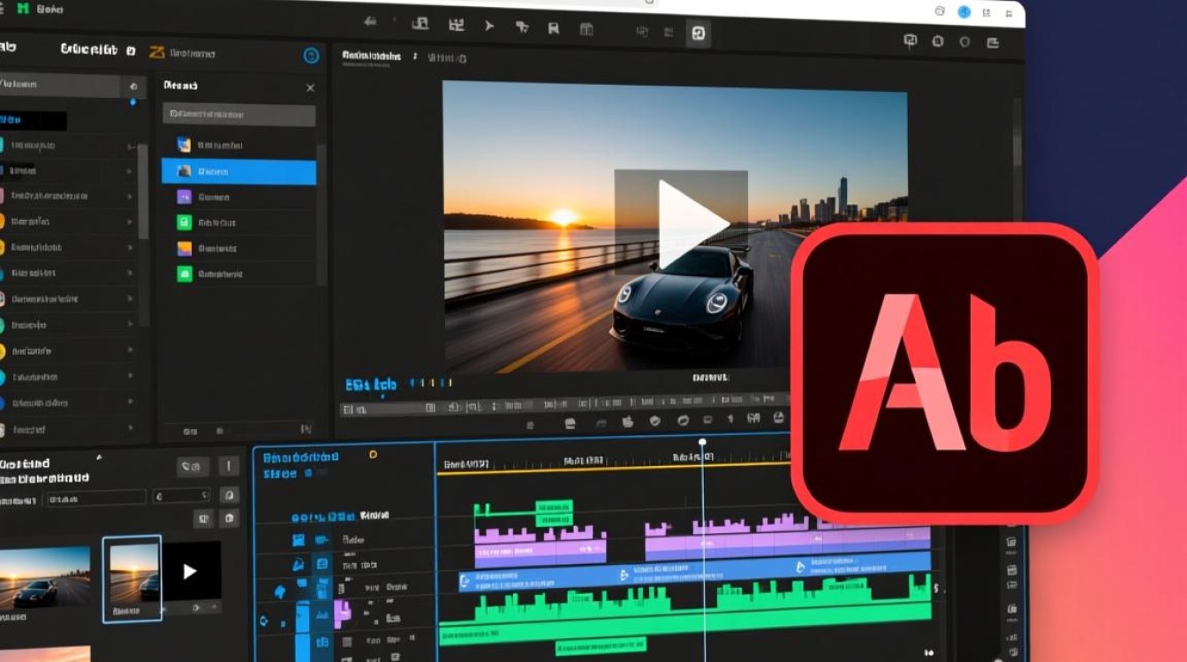
Task: Click the back arrow icon in the top toolbar
Action: point(371,21)
